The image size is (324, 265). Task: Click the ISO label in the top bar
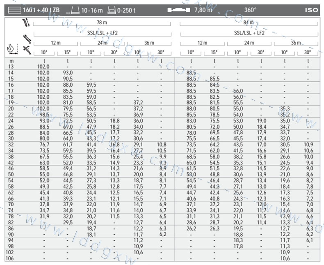(x=311, y=10)
